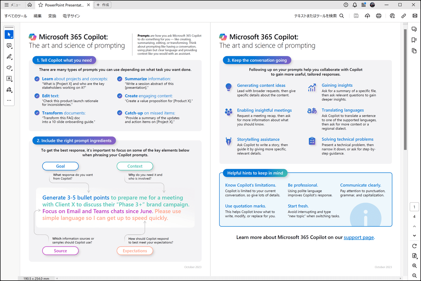Click the Context pill label
The width and height of the screenshot is (421, 281).
tap(135, 166)
